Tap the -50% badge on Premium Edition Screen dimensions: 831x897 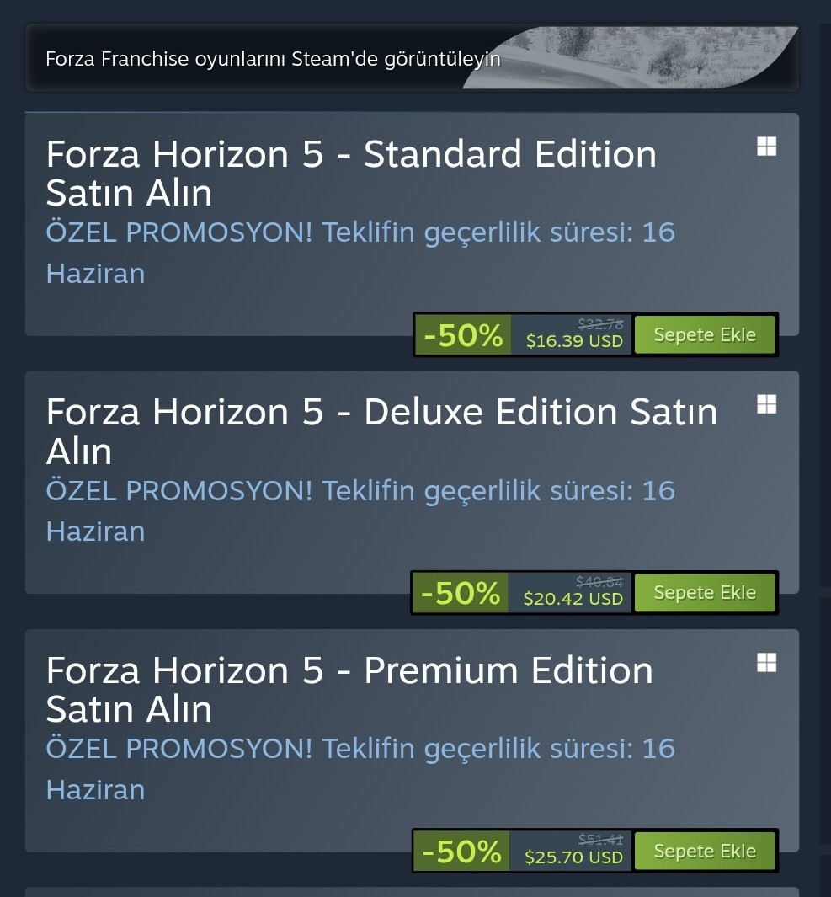[x=461, y=852]
